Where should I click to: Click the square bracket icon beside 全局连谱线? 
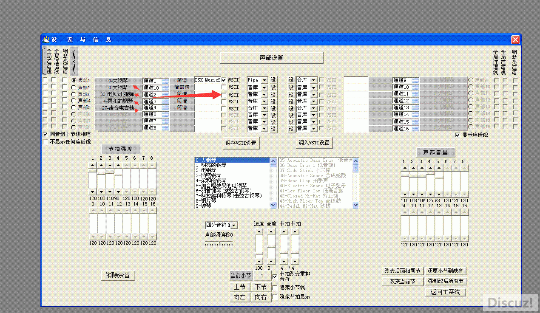pos(43,61)
